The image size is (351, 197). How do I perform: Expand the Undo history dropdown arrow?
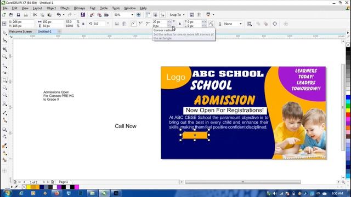pos(64,15)
